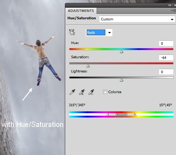
Task: Click the left falloff marker on color bar
Action: coord(107,115)
